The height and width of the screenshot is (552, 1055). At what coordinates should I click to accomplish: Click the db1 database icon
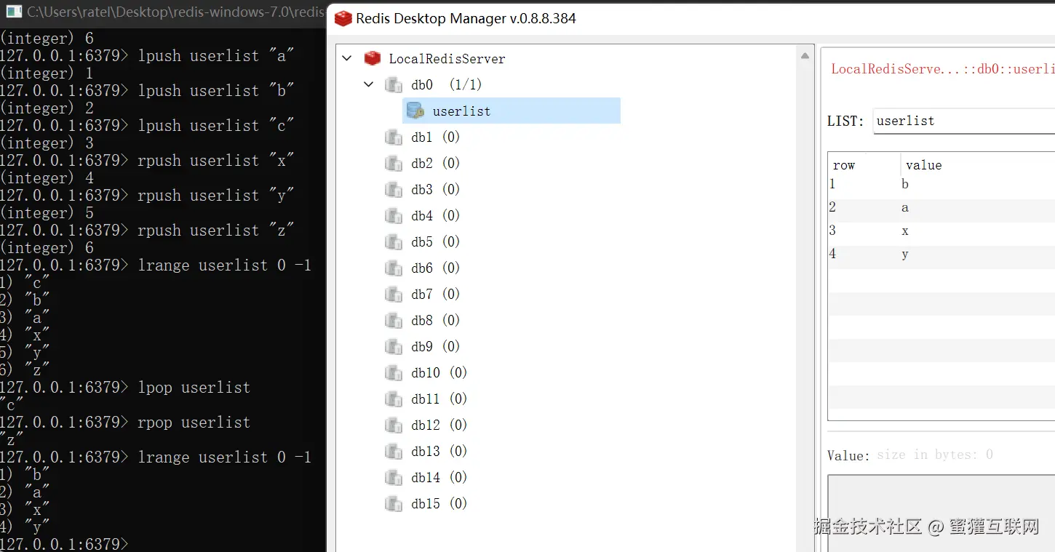click(394, 137)
